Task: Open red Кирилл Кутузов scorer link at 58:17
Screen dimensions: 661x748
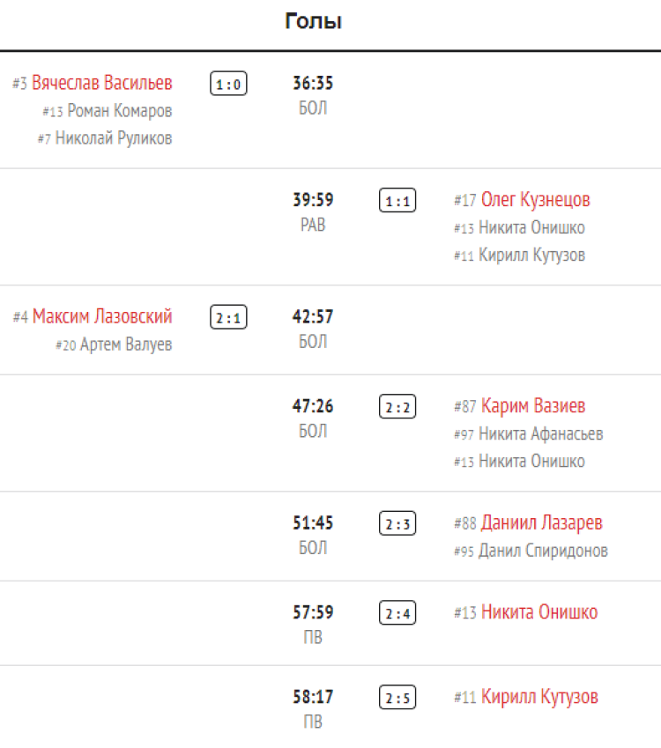Action: (x=539, y=697)
